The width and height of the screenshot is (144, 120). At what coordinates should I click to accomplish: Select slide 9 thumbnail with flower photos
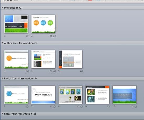coord(97,95)
